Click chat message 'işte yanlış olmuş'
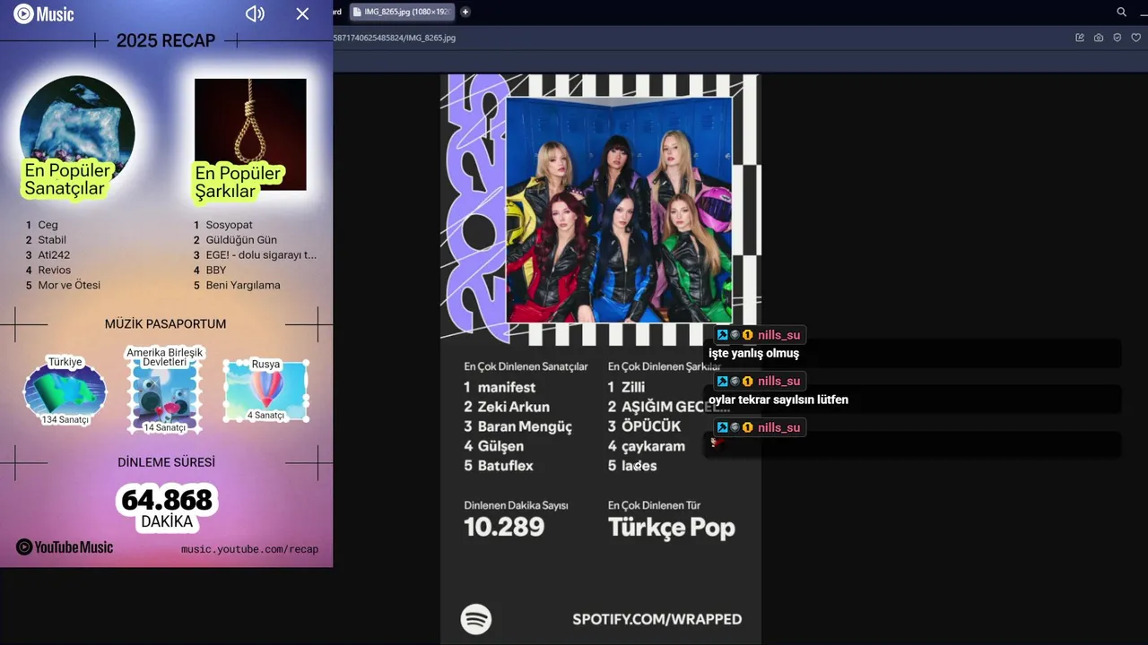Viewport: 1148px width, 645px height. tap(753, 354)
